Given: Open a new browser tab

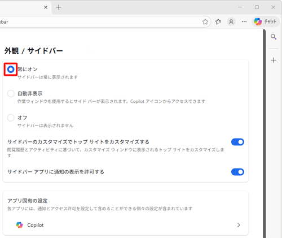Looking at the screenshot, I should pos(59,7).
